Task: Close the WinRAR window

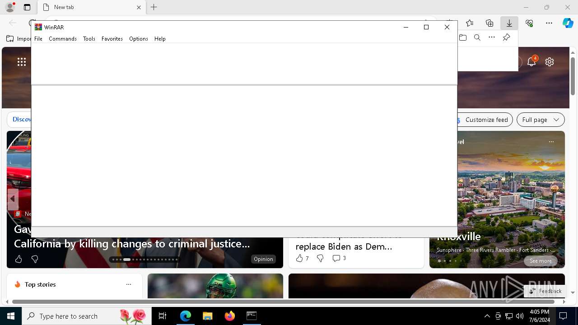Action: (x=447, y=27)
